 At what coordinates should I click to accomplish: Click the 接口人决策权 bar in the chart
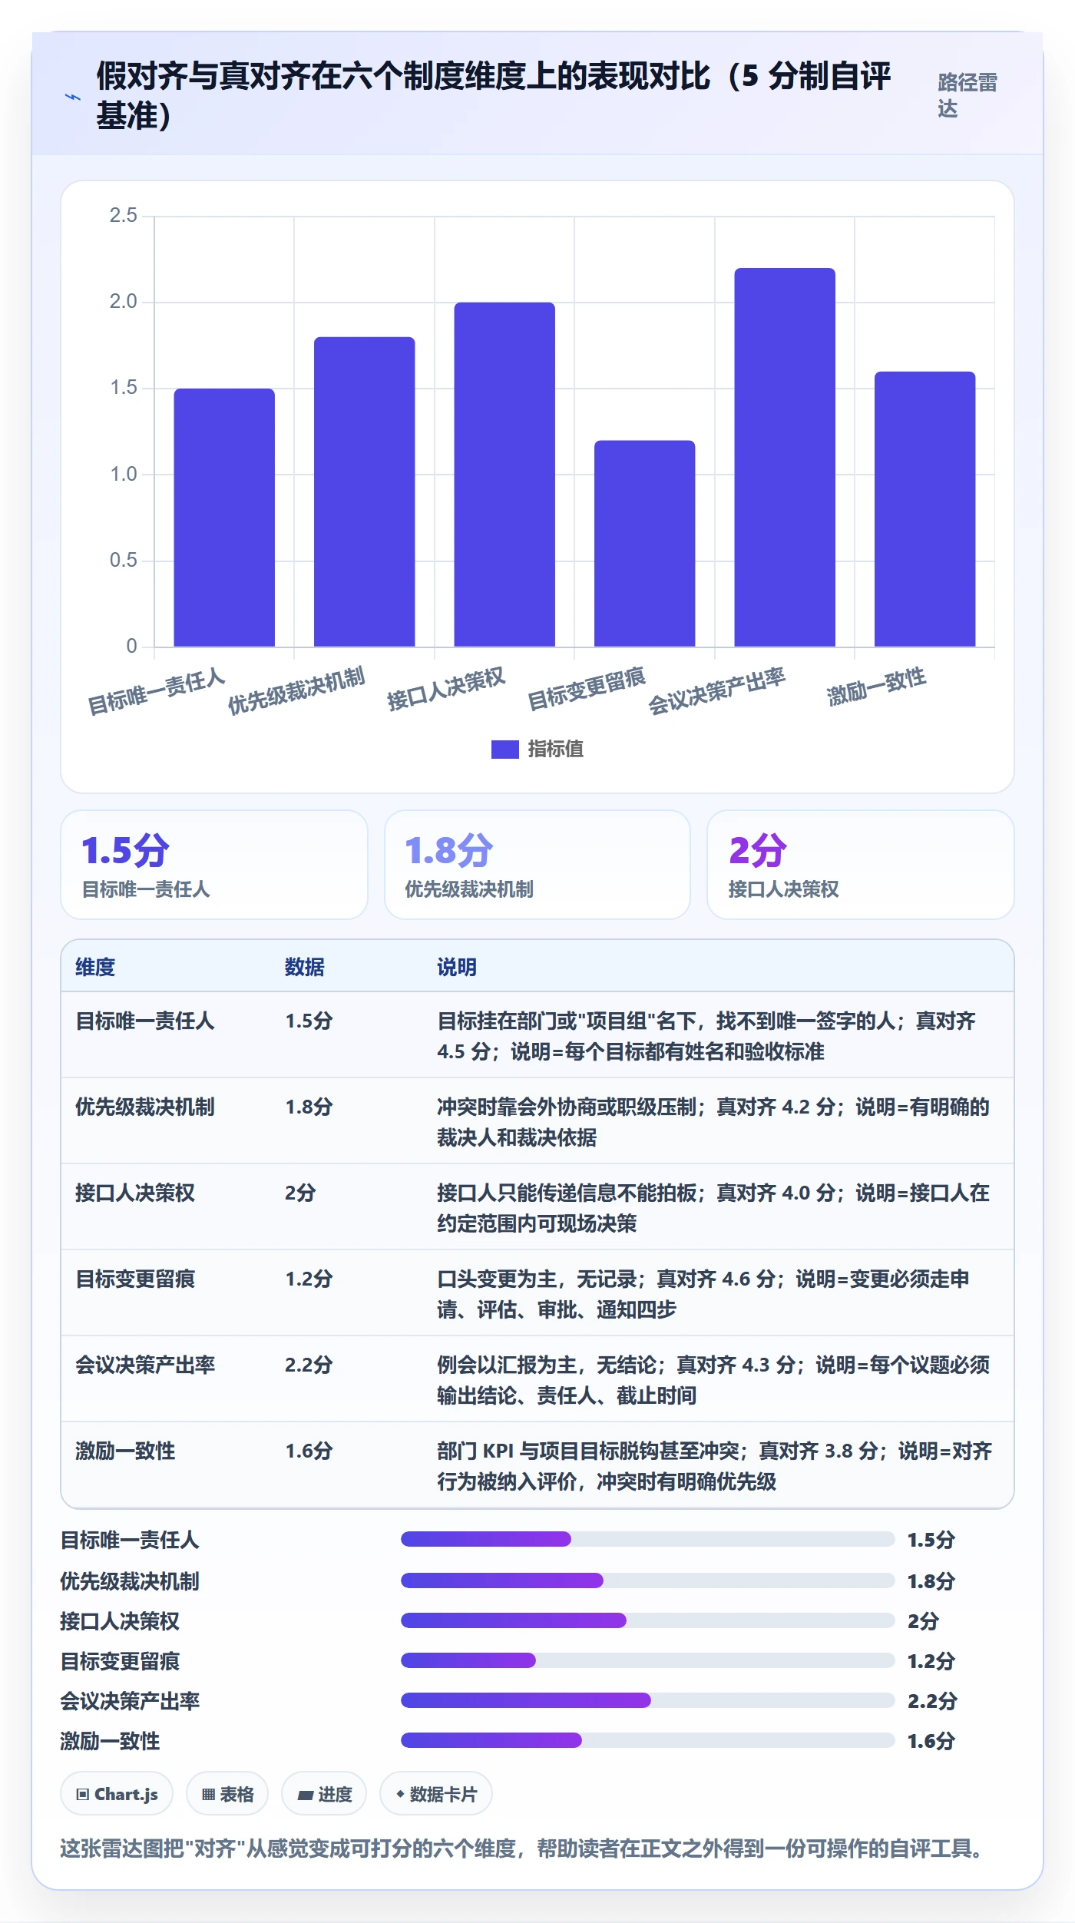coord(504,475)
